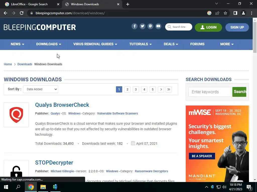
Task: Focus the Enter keywords search field
Action: click(210, 92)
